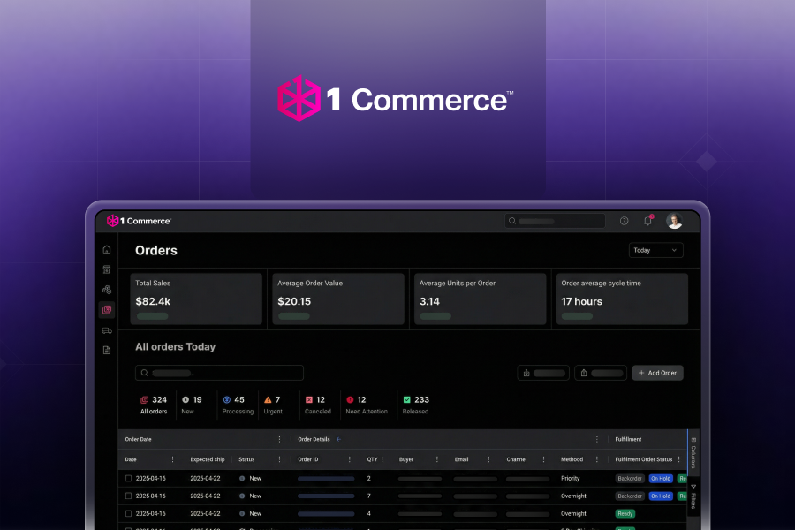This screenshot has height=530, width=795.
Task: Click the Order average cycle time card
Action: click(x=622, y=299)
